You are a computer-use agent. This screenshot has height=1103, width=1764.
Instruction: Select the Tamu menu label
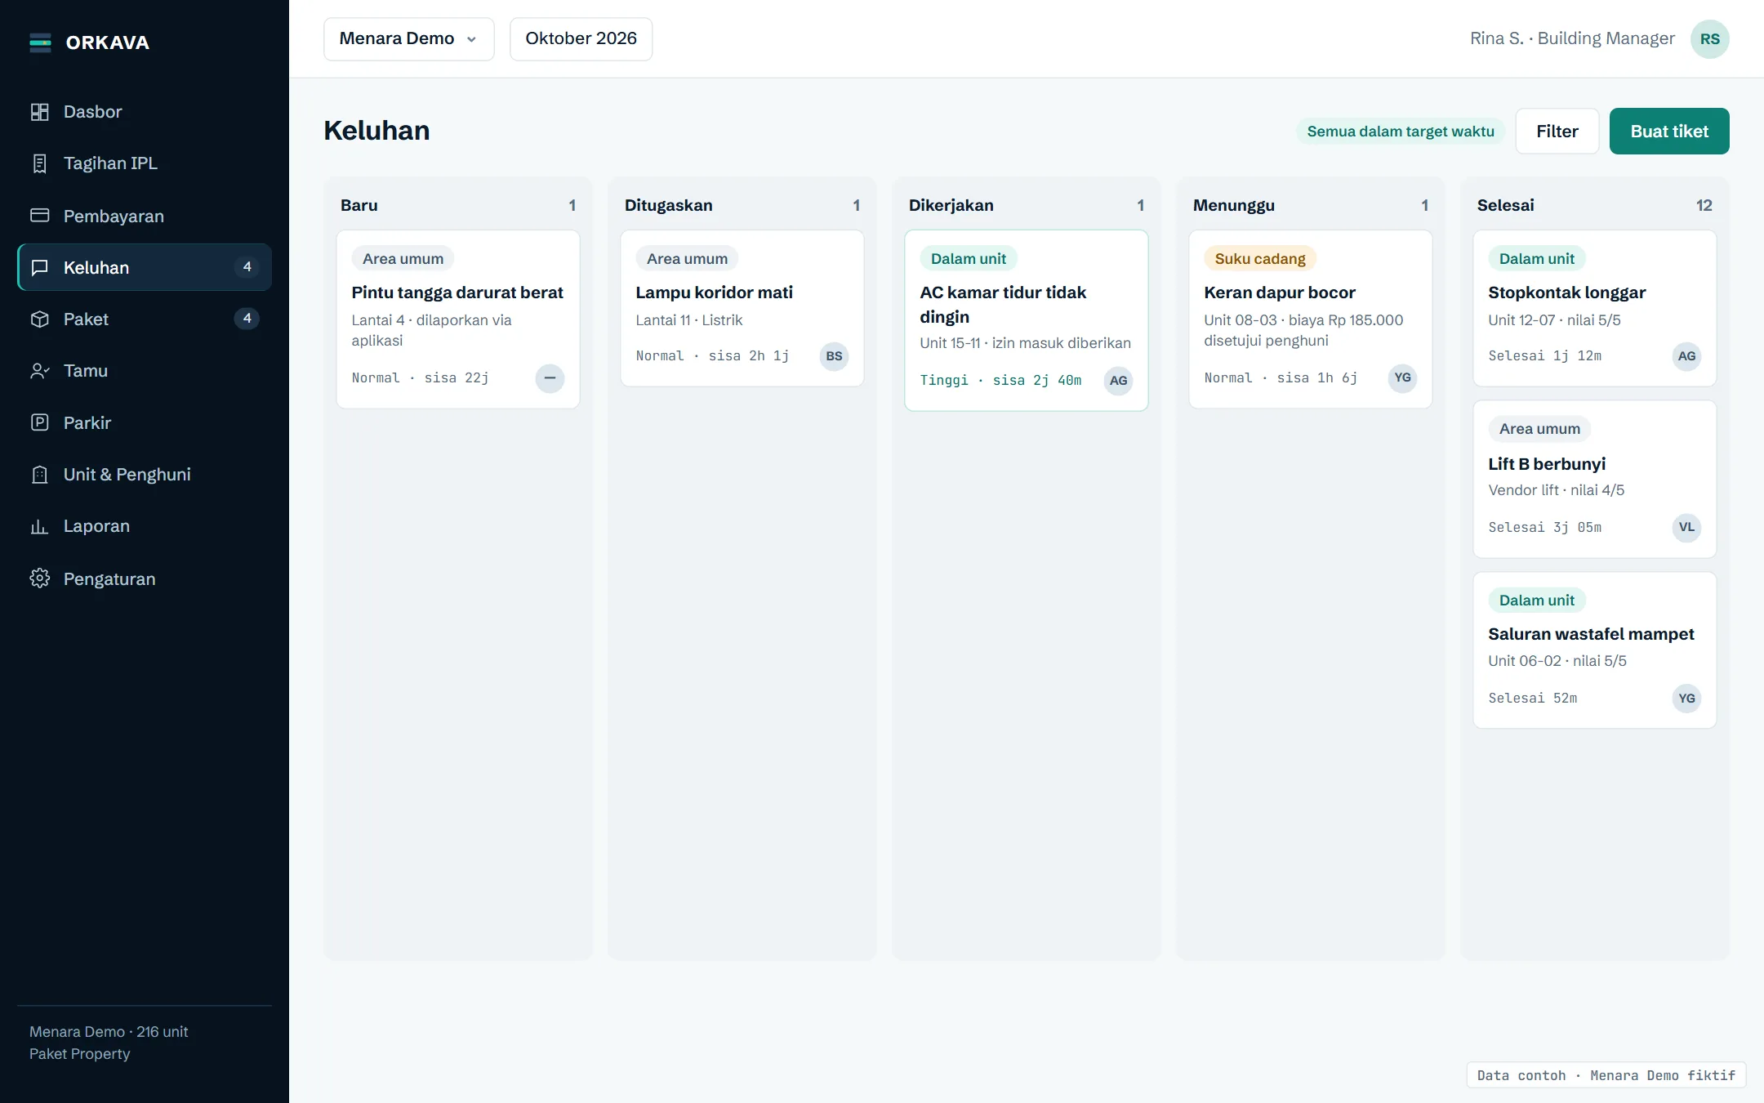point(86,371)
